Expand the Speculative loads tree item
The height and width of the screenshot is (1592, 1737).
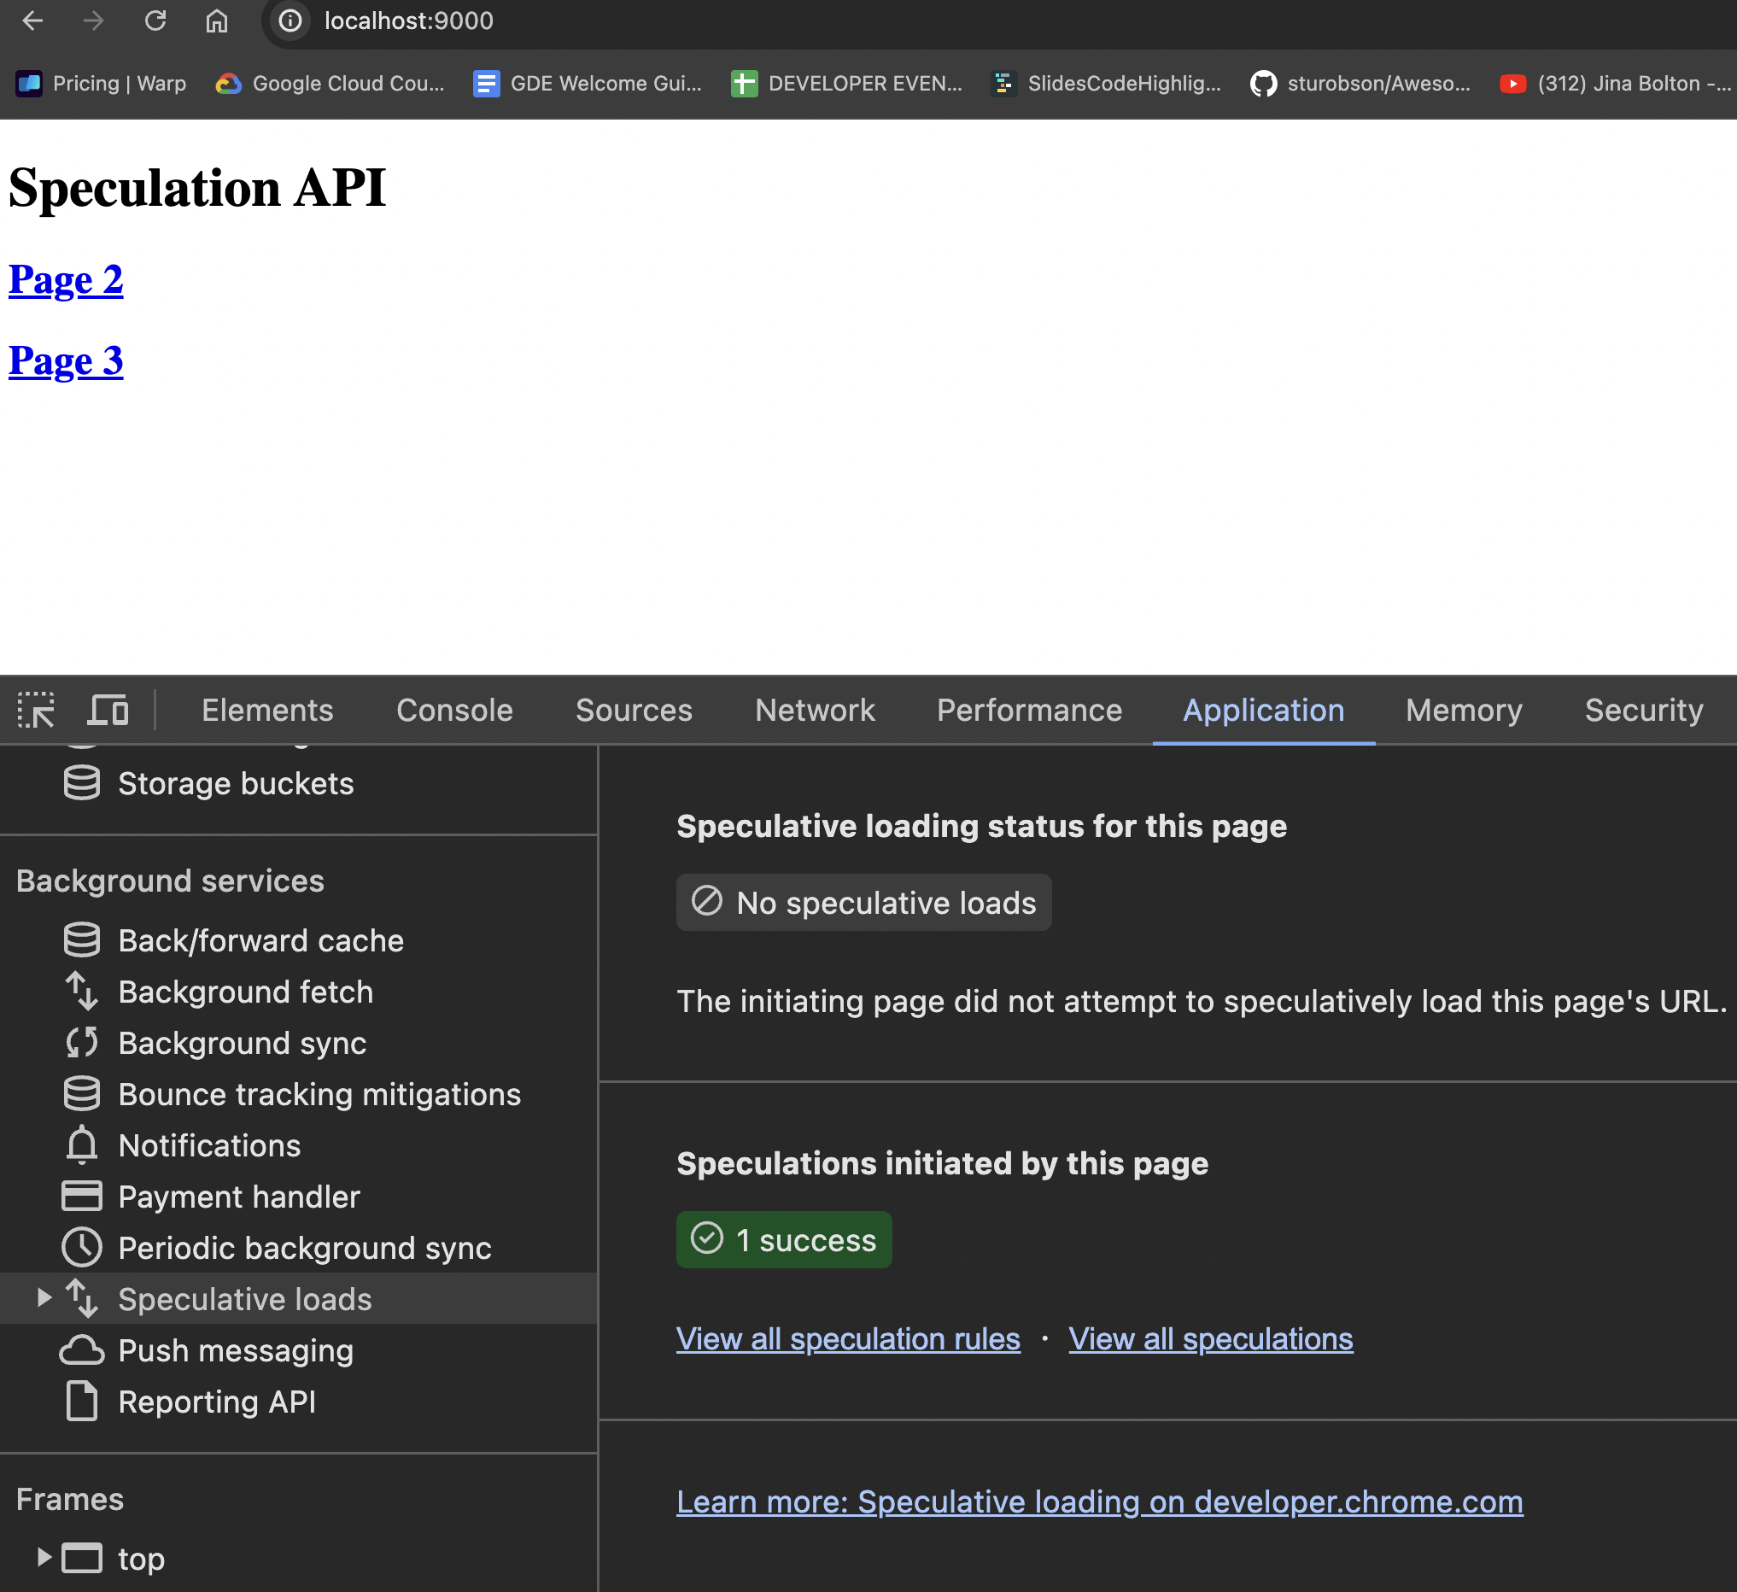[44, 1298]
